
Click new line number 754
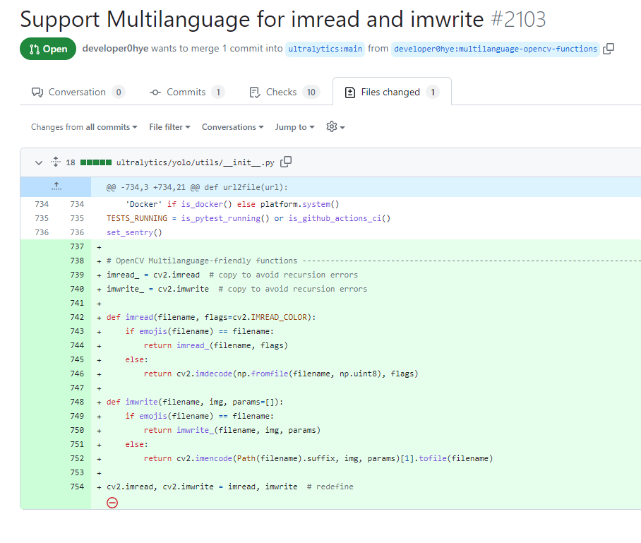[x=77, y=487]
